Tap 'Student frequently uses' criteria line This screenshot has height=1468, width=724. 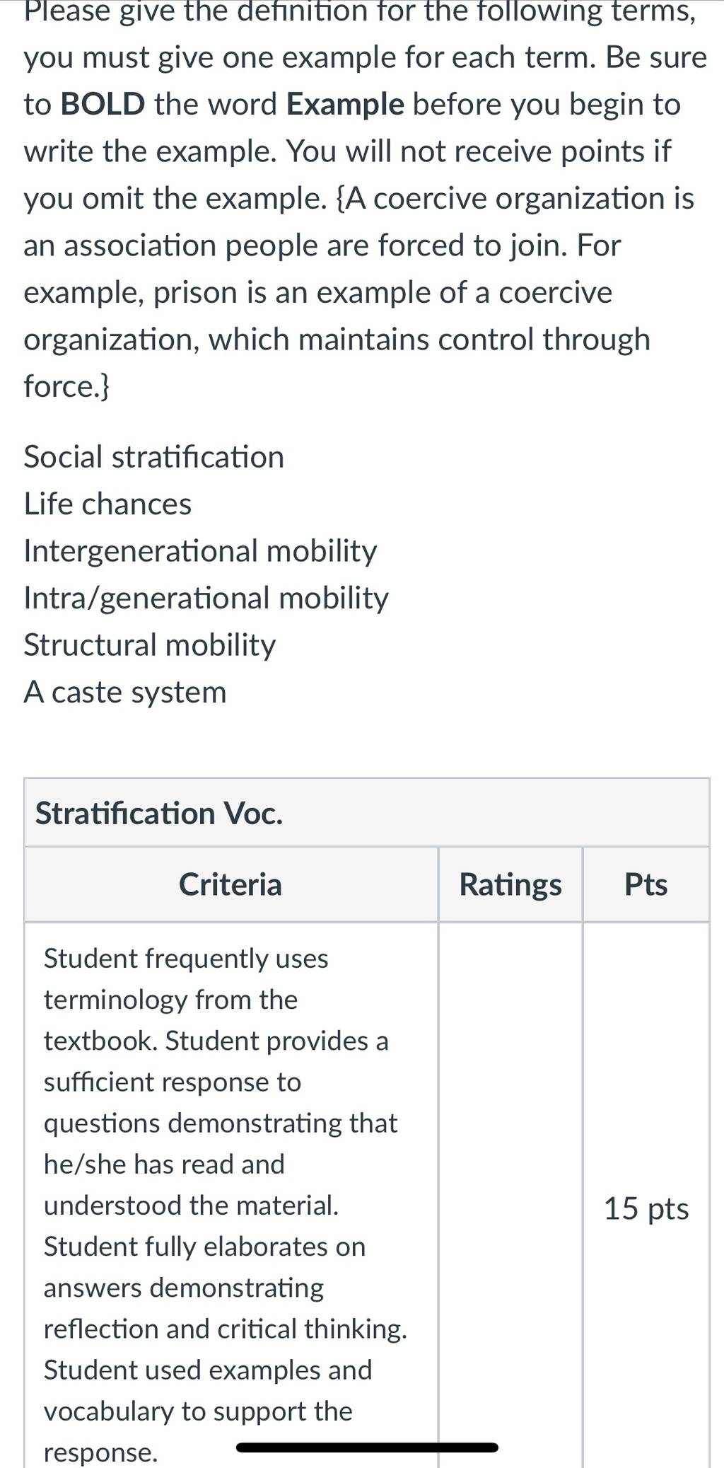pos(186,959)
